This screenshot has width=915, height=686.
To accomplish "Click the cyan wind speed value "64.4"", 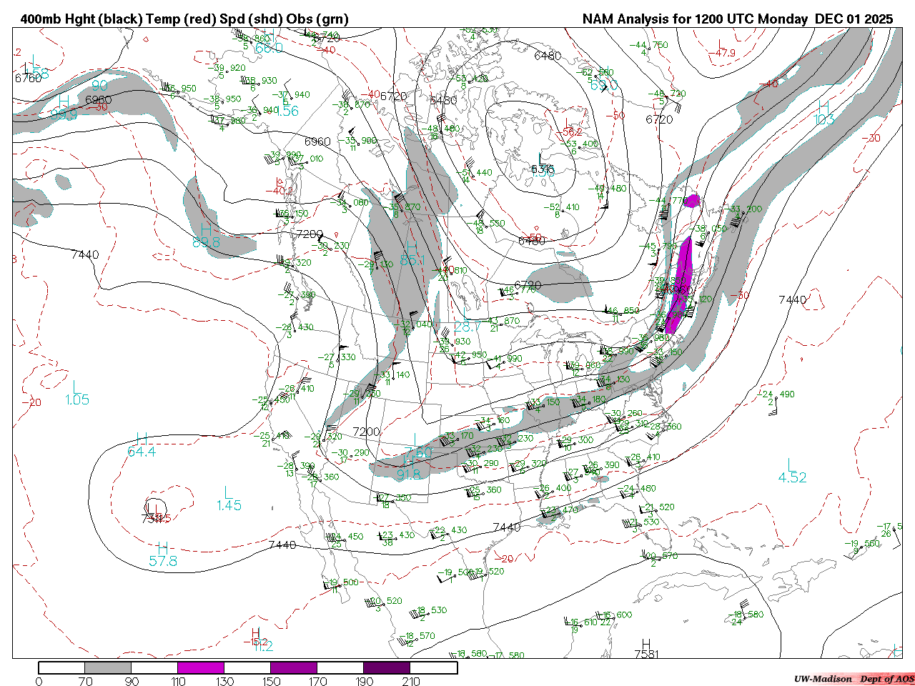I will 142,452.
